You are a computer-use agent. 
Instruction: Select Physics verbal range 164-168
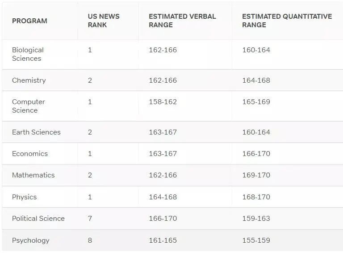coord(163,197)
